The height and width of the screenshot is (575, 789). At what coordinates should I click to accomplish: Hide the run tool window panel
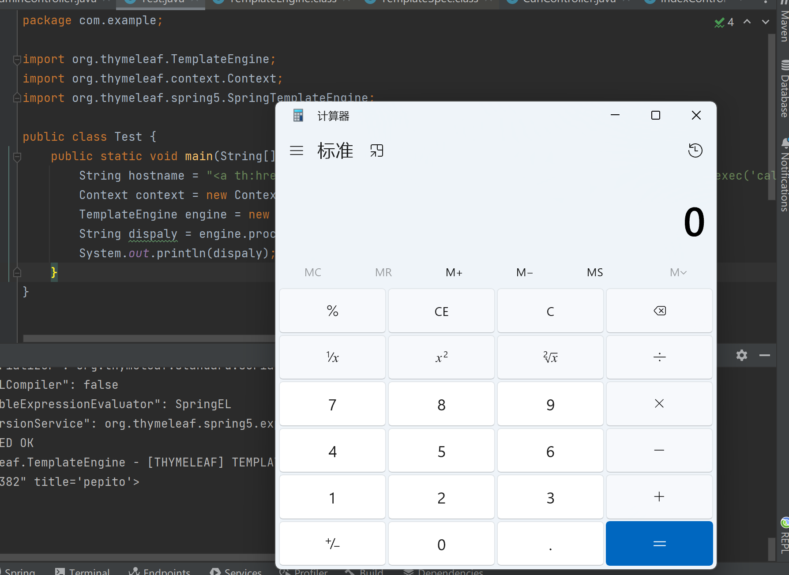tap(765, 355)
